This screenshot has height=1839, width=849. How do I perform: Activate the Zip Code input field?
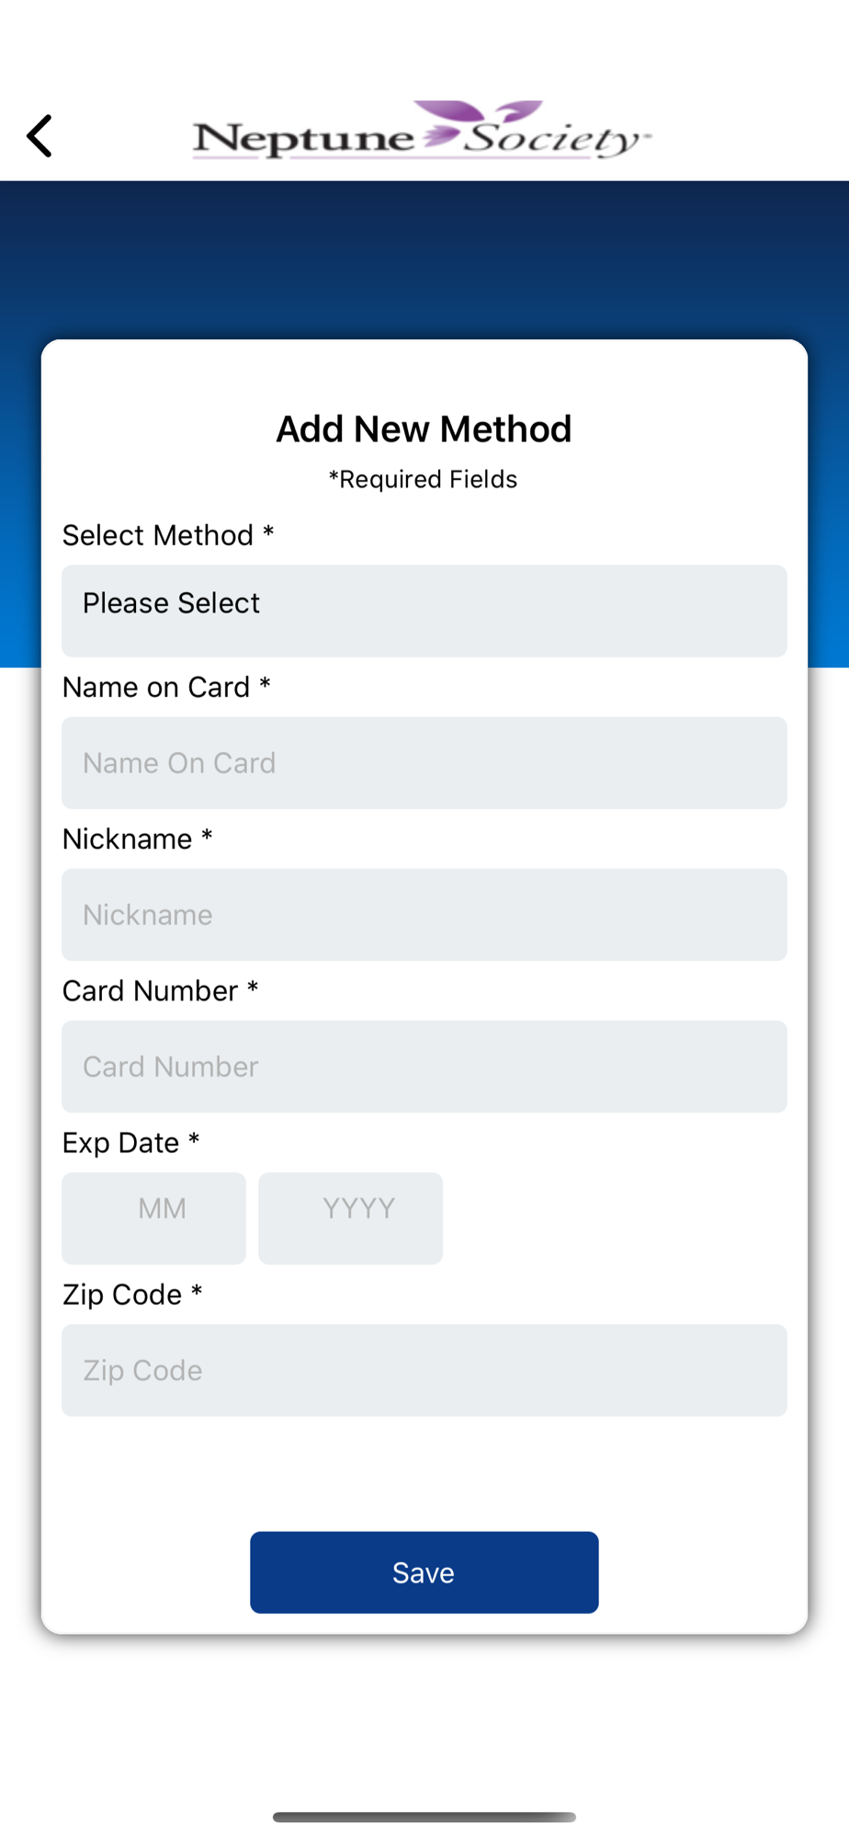424,1369
